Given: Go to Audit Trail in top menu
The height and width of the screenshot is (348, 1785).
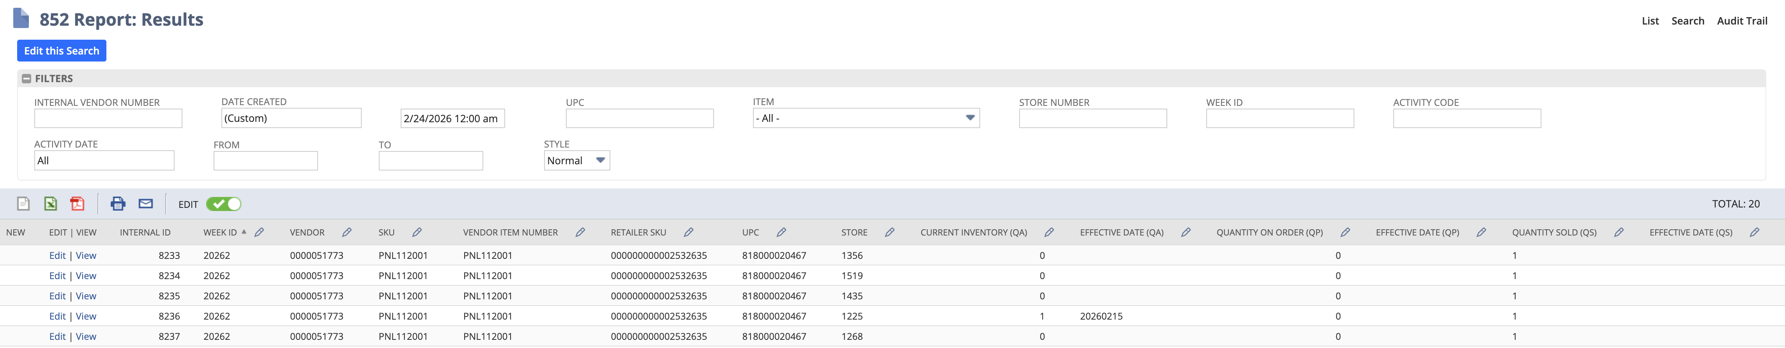Looking at the screenshot, I should [1741, 21].
